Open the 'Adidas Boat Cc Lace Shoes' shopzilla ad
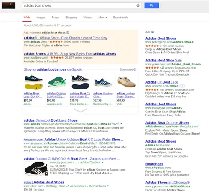 pos(167,123)
